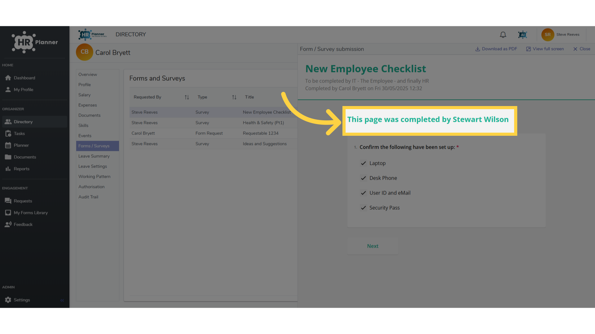Click the Next button
595x334 pixels.
[x=372, y=246]
